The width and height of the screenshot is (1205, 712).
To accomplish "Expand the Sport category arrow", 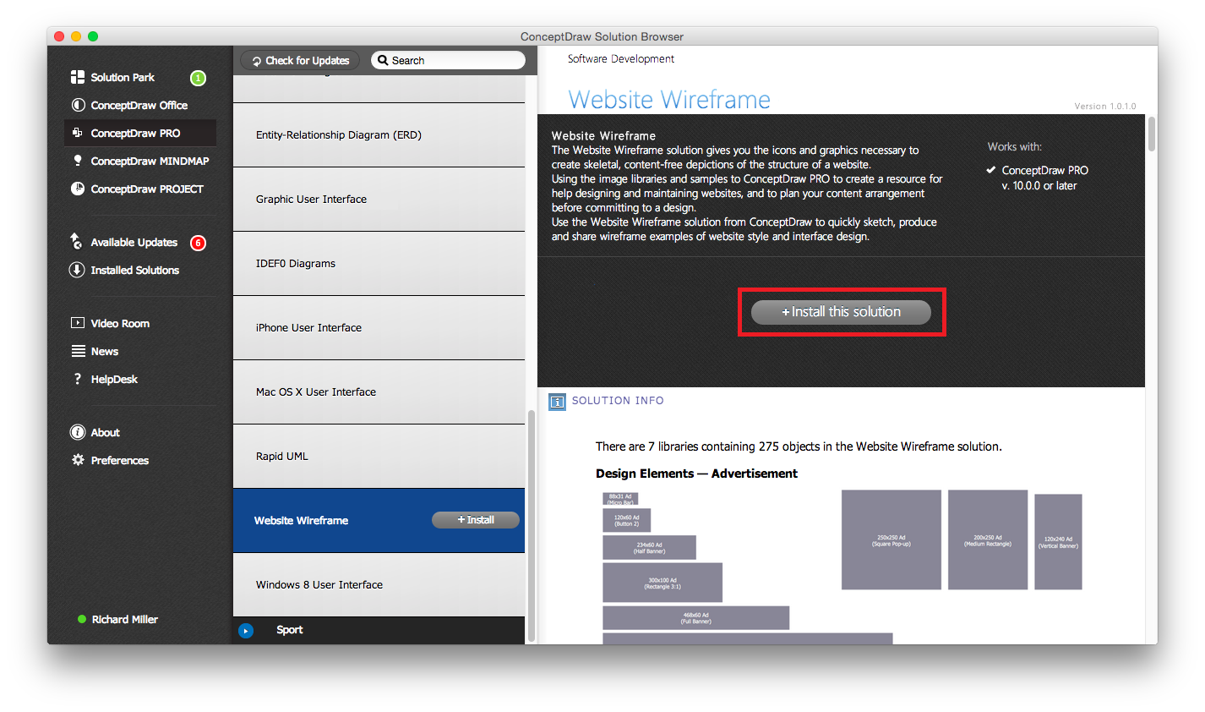I will pos(246,630).
